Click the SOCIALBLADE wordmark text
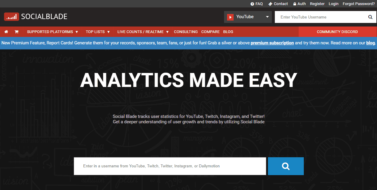 [44, 17]
